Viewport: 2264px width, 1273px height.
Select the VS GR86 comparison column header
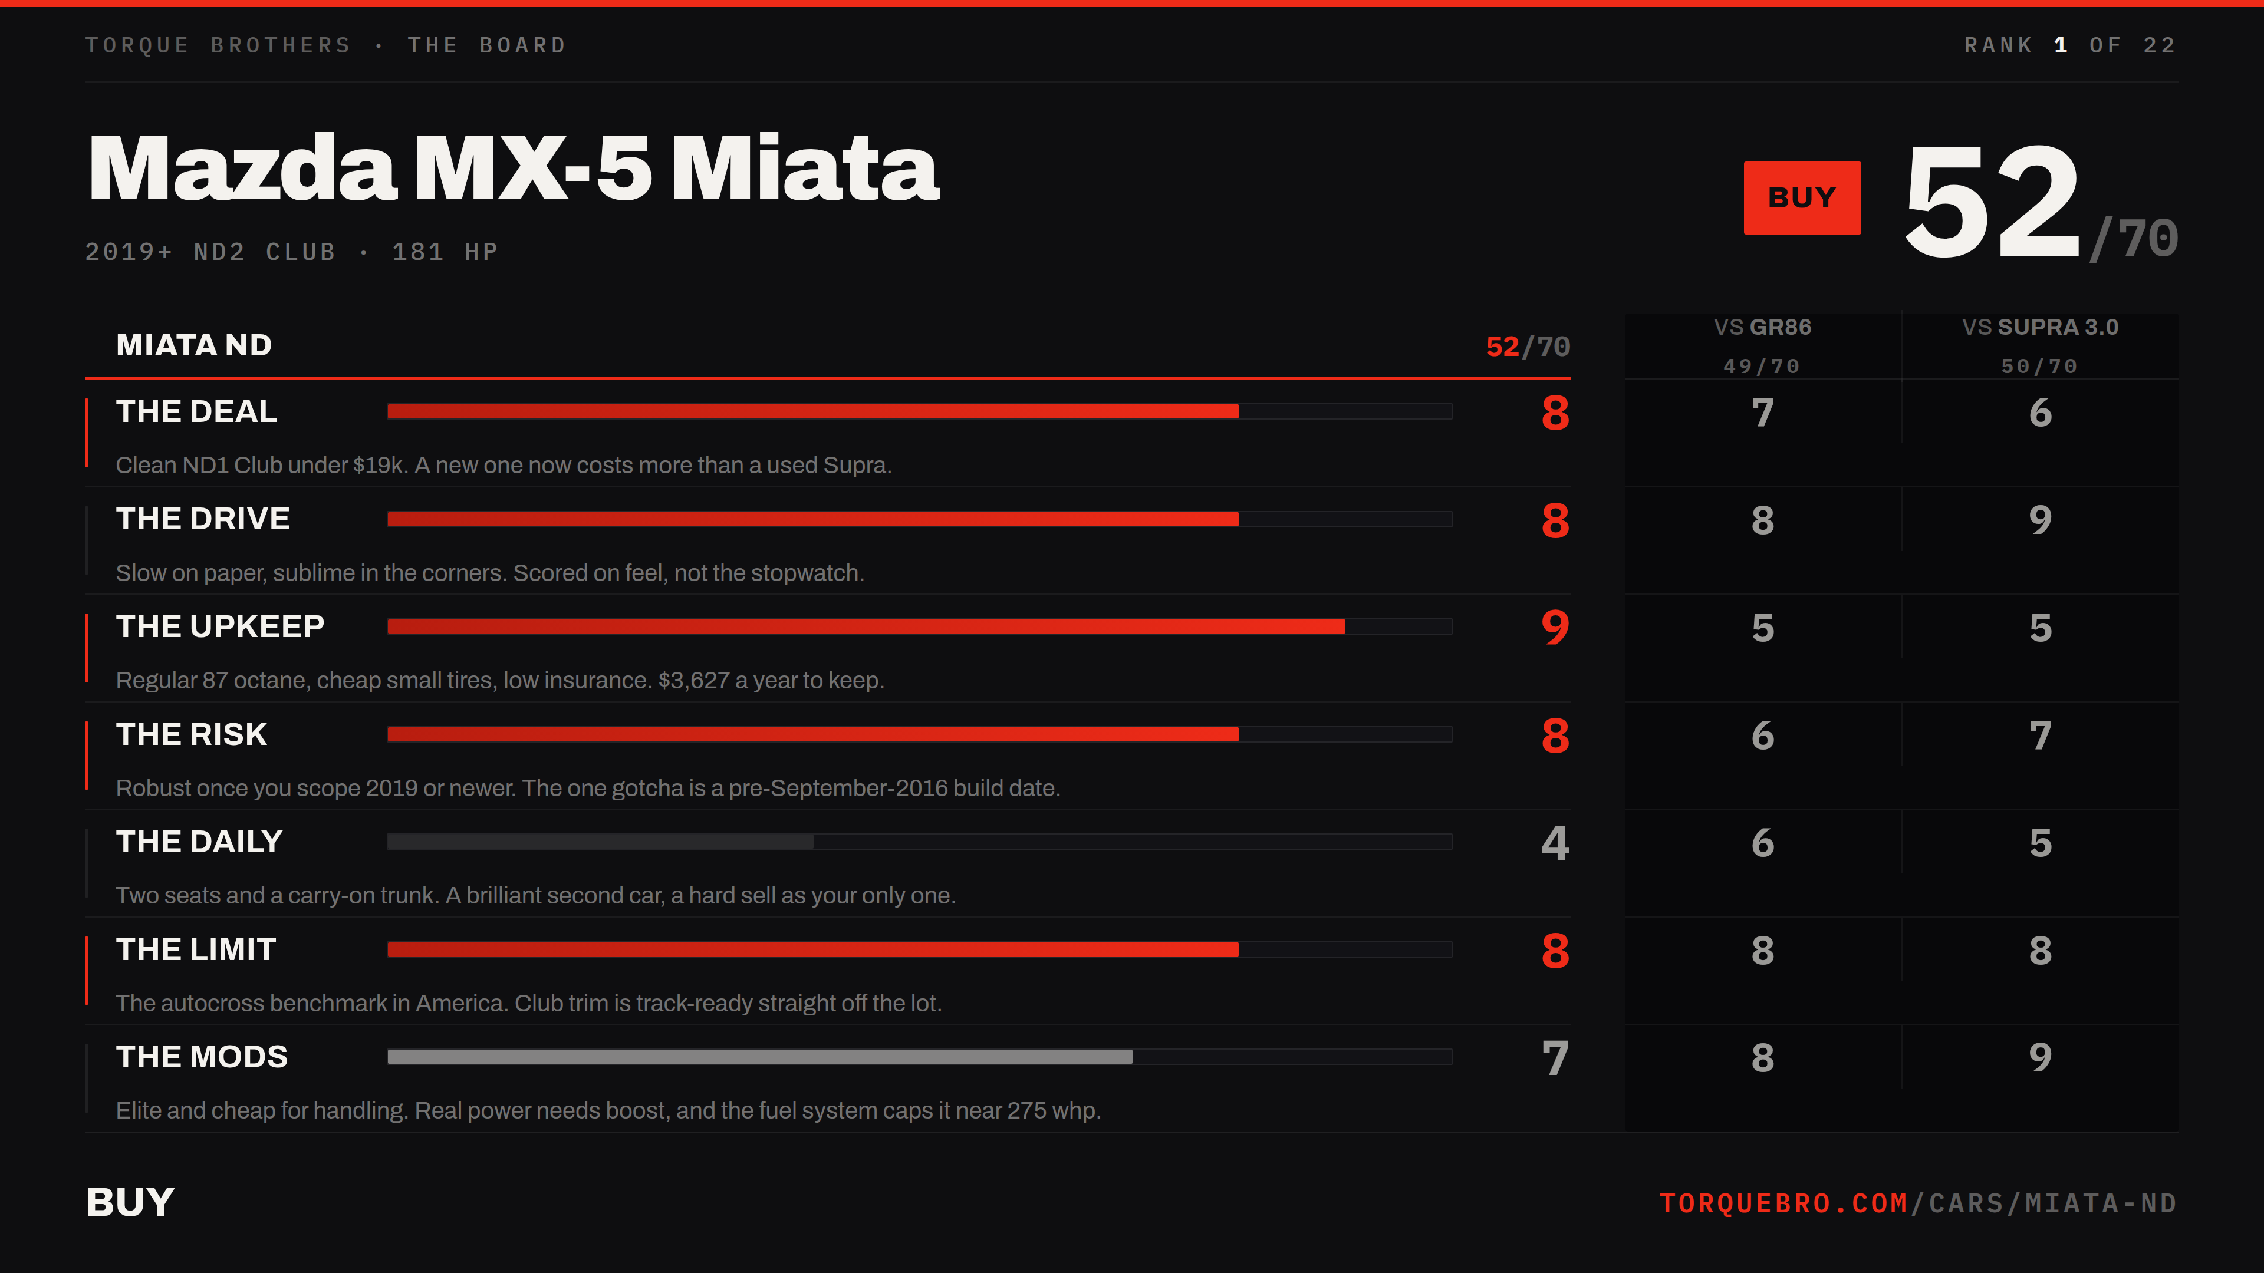(1762, 345)
